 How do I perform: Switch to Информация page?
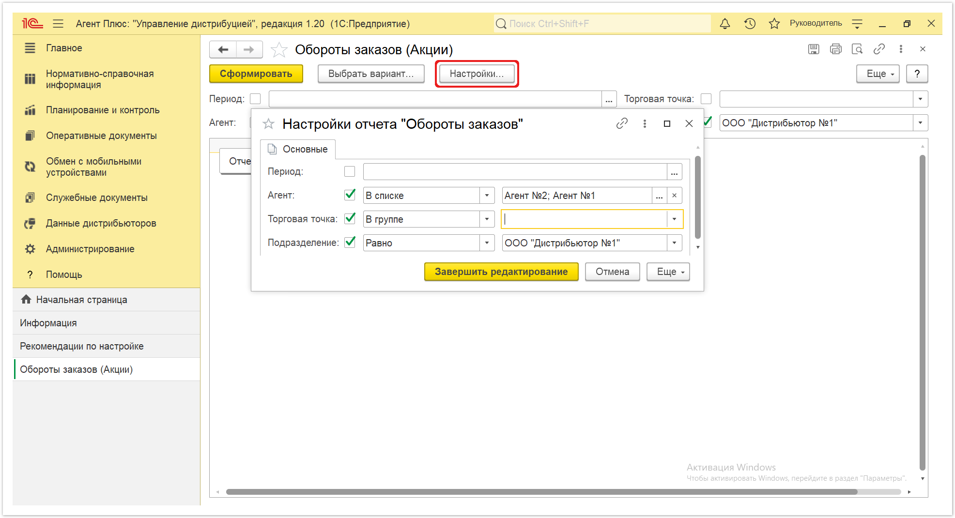[107, 323]
